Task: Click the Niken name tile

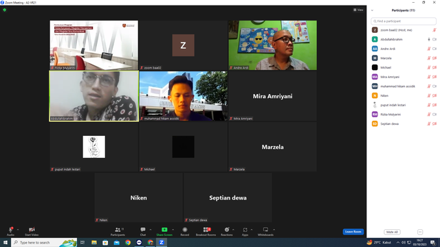Action: [x=139, y=198]
